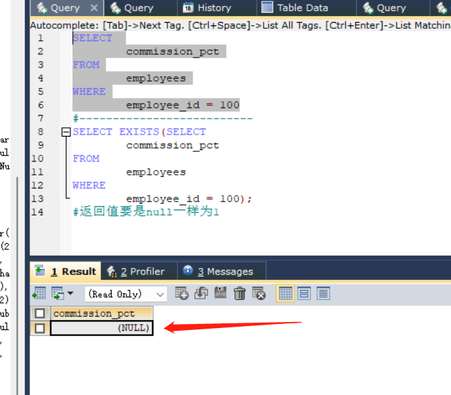The height and width of the screenshot is (395, 451).
Task: Click line number 14 in the gutter
Action: click(37, 212)
